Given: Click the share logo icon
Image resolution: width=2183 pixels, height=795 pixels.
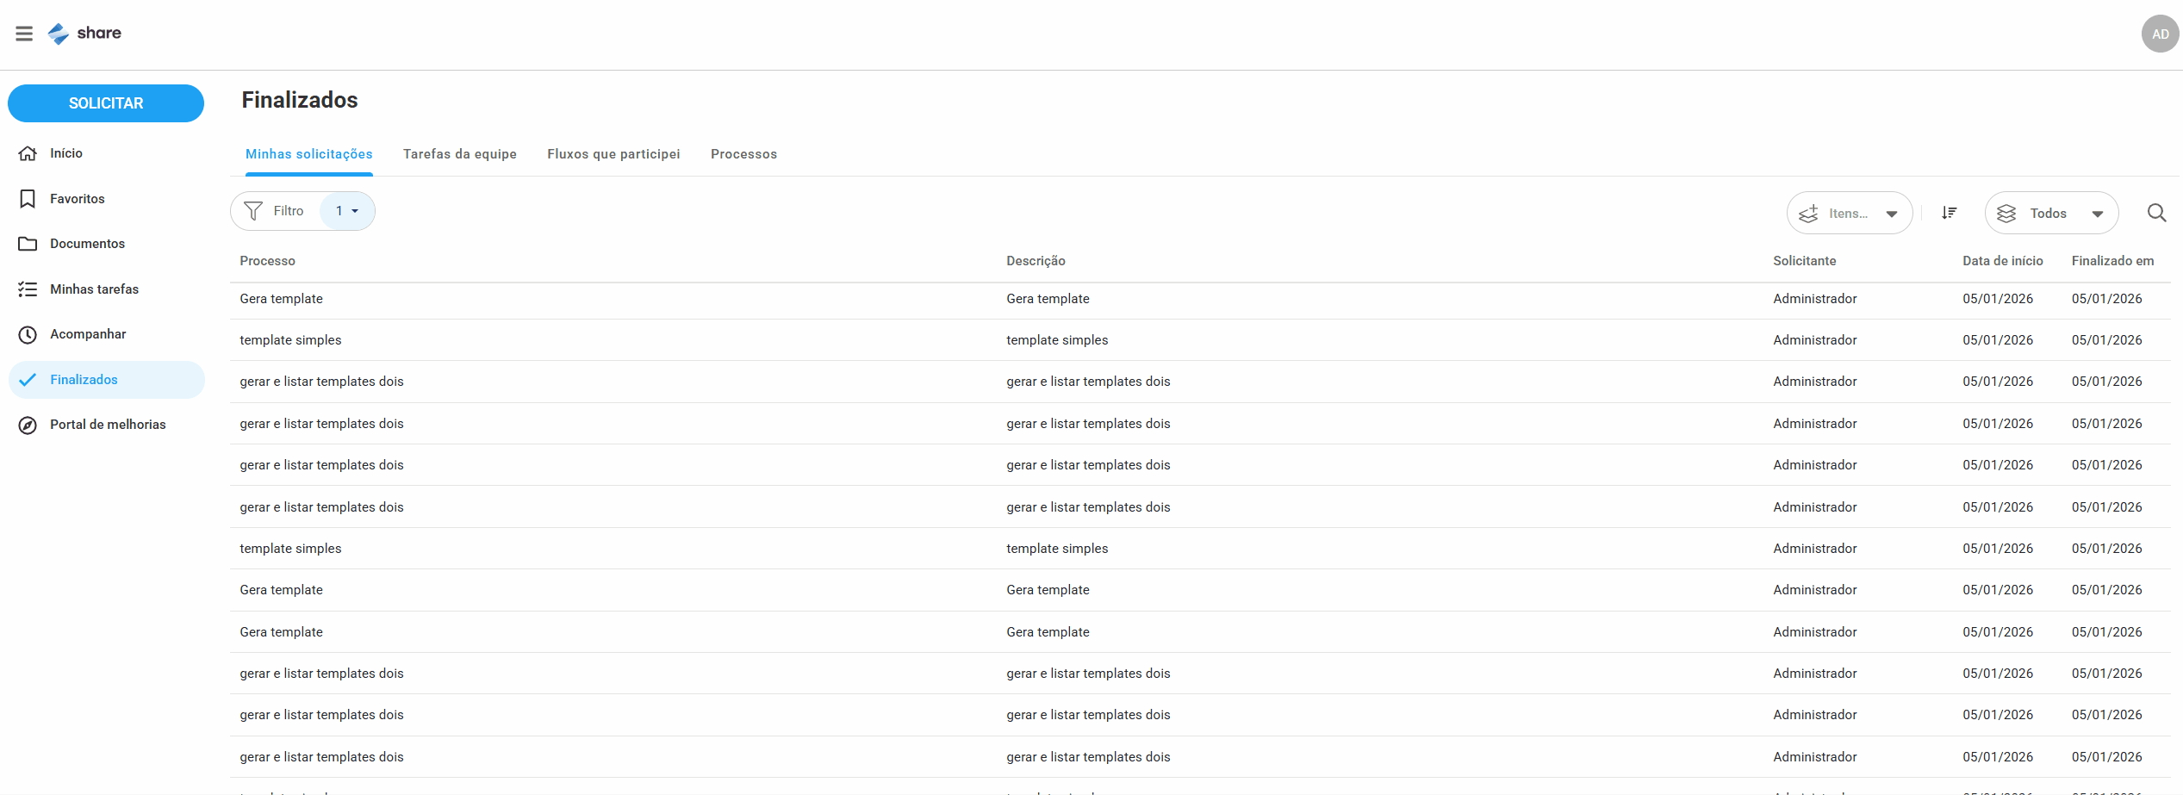Looking at the screenshot, I should pos(59,34).
